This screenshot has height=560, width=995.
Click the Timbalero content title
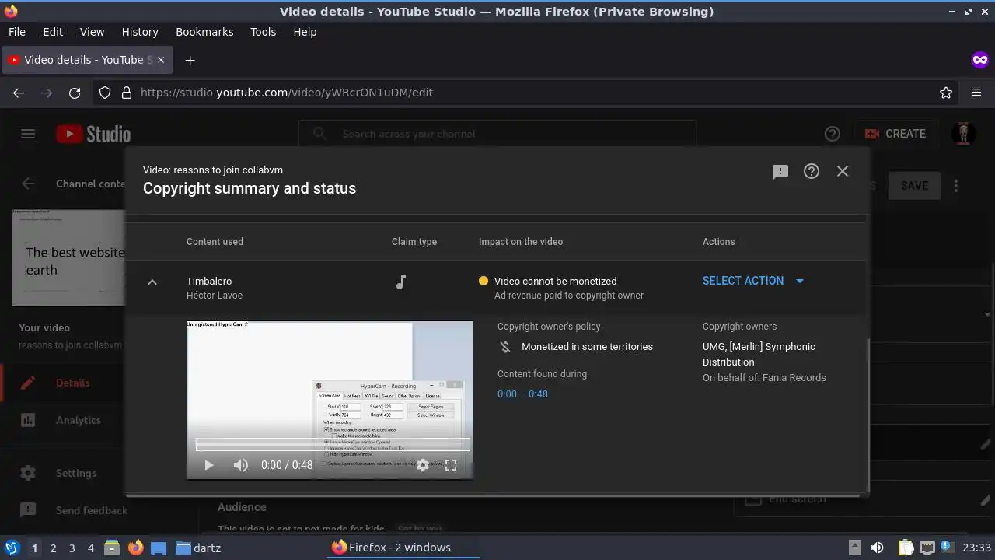[x=209, y=282]
